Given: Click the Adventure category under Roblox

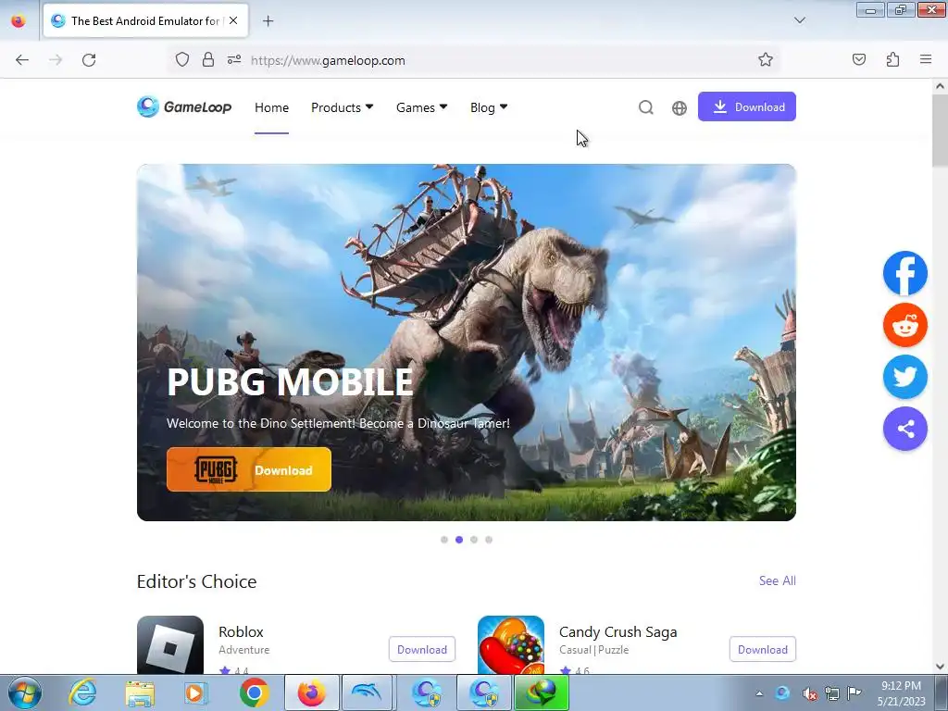Looking at the screenshot, I should coord(244,650).
